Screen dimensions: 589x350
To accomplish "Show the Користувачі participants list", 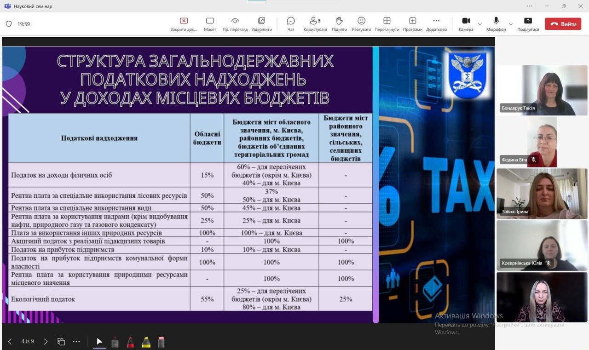I will [x=315, y=23].
